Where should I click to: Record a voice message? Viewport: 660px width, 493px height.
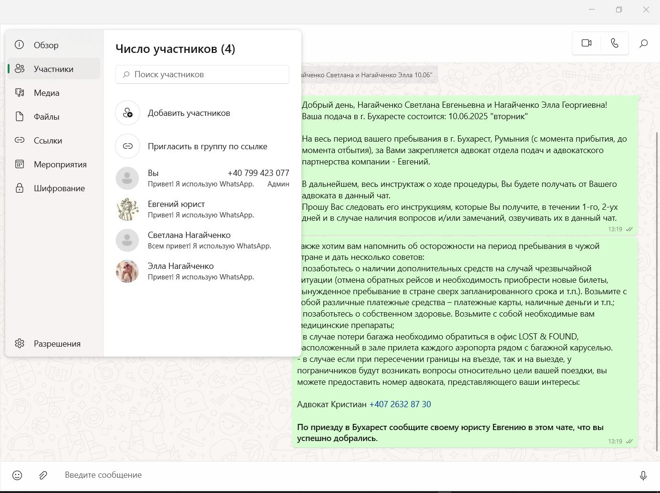(643, 475)
